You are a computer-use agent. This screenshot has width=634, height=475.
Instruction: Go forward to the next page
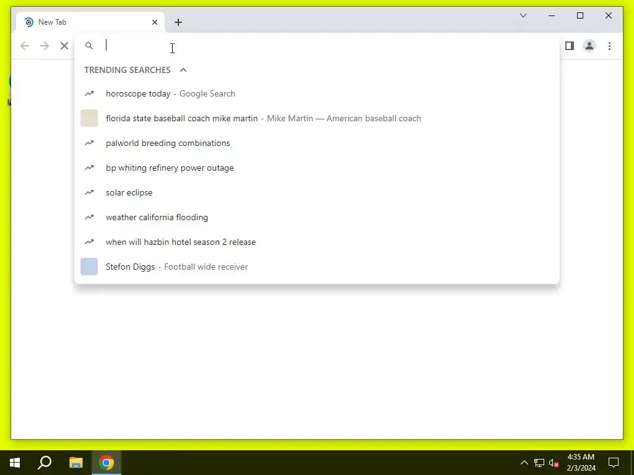point(45,46)
